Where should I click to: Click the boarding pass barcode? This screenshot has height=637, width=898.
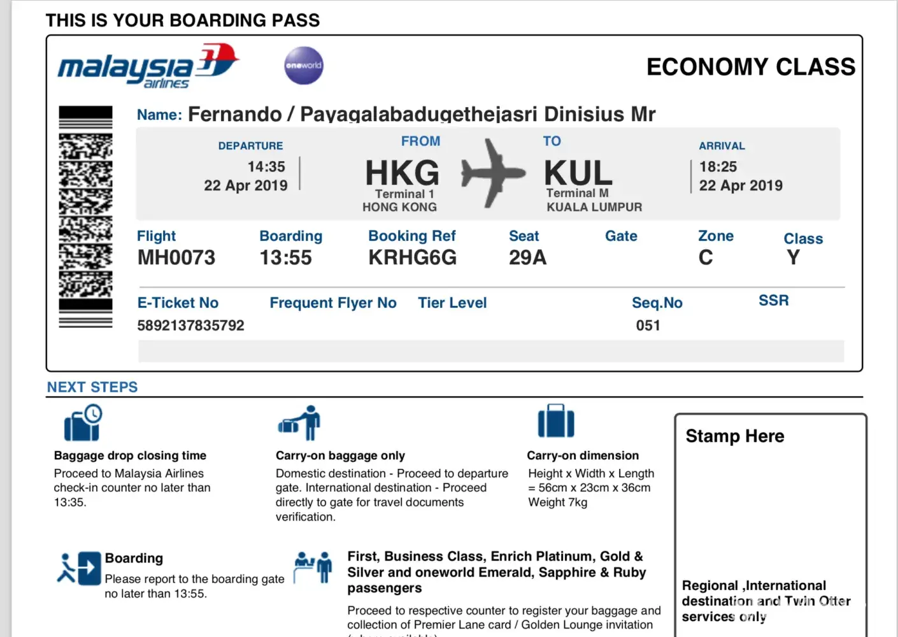coord(85,217)
